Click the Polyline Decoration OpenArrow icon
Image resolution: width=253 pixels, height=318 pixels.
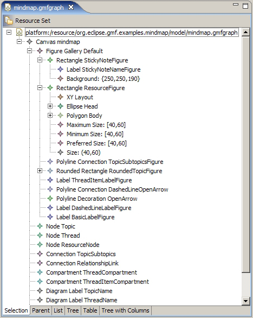50,199
